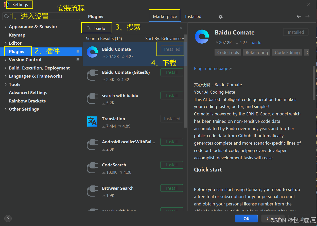317x226 pixels.
Task: Click the search with baidu plugin icon
Action: pos(92,98)
